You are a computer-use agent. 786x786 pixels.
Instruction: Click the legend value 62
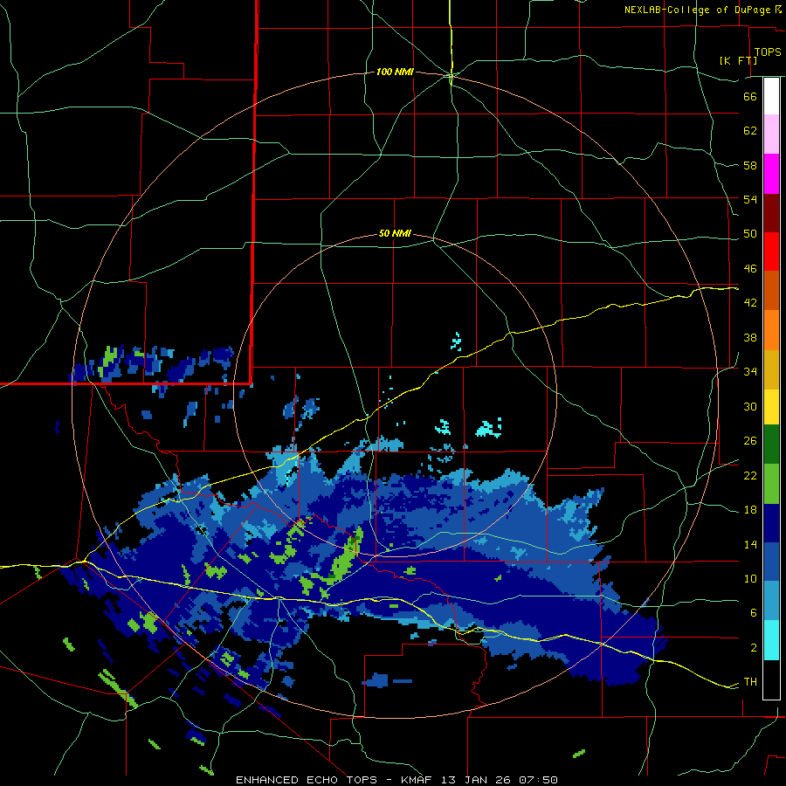750,130
